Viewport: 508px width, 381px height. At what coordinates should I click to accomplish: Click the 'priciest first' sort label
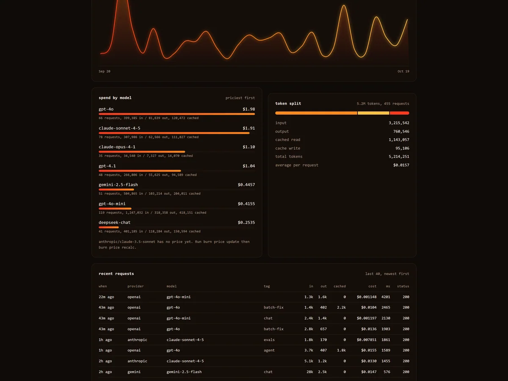240,98
